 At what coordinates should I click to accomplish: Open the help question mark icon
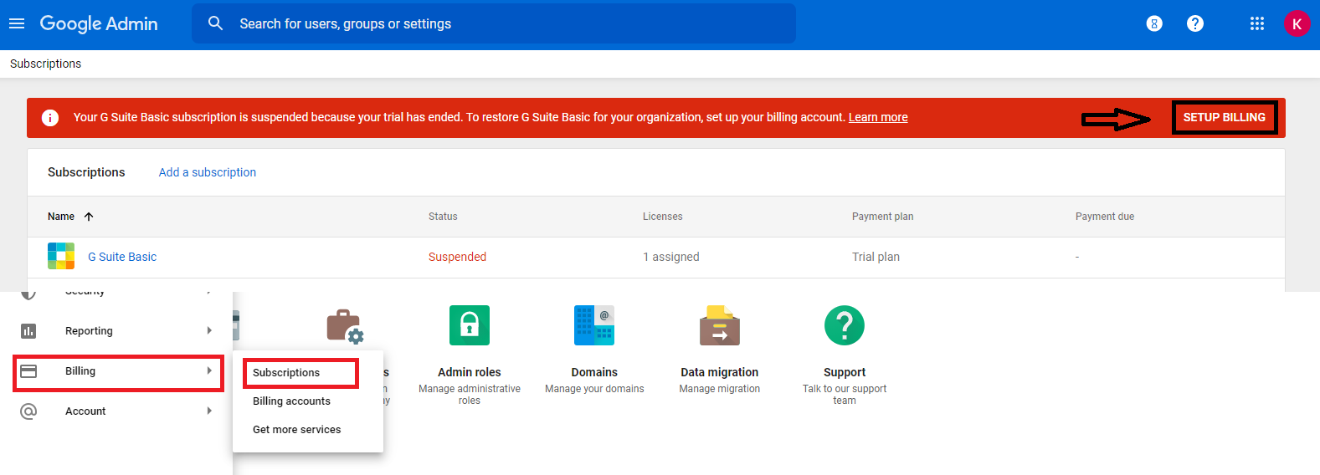1195,23
